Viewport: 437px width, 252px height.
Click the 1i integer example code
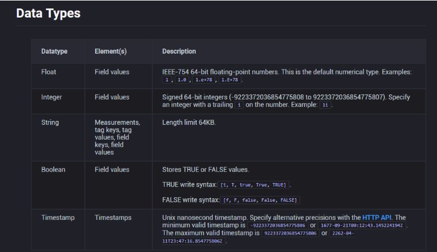pos(325,106)
